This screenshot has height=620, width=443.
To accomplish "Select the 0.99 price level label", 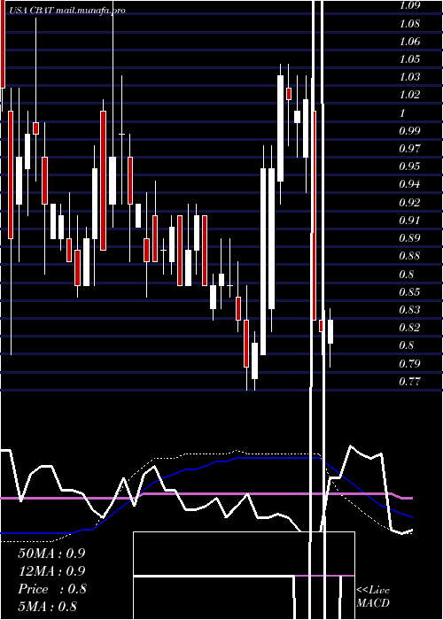I will 409,130.
